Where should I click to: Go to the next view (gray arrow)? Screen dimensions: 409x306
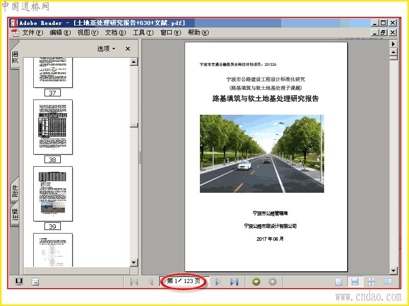pos(272,282)
